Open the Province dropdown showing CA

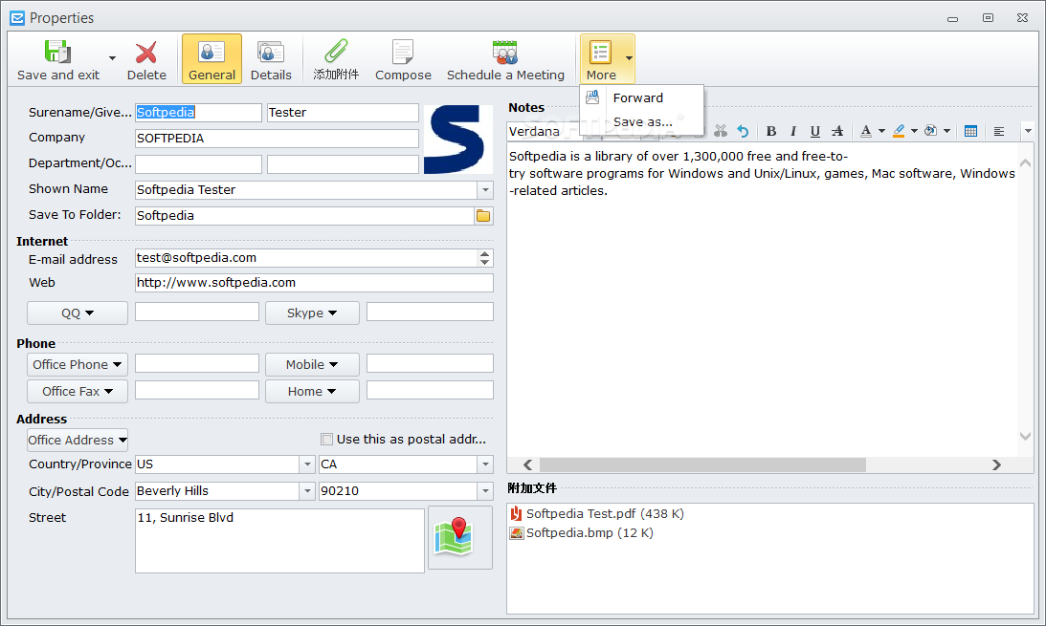coord(485,464)
